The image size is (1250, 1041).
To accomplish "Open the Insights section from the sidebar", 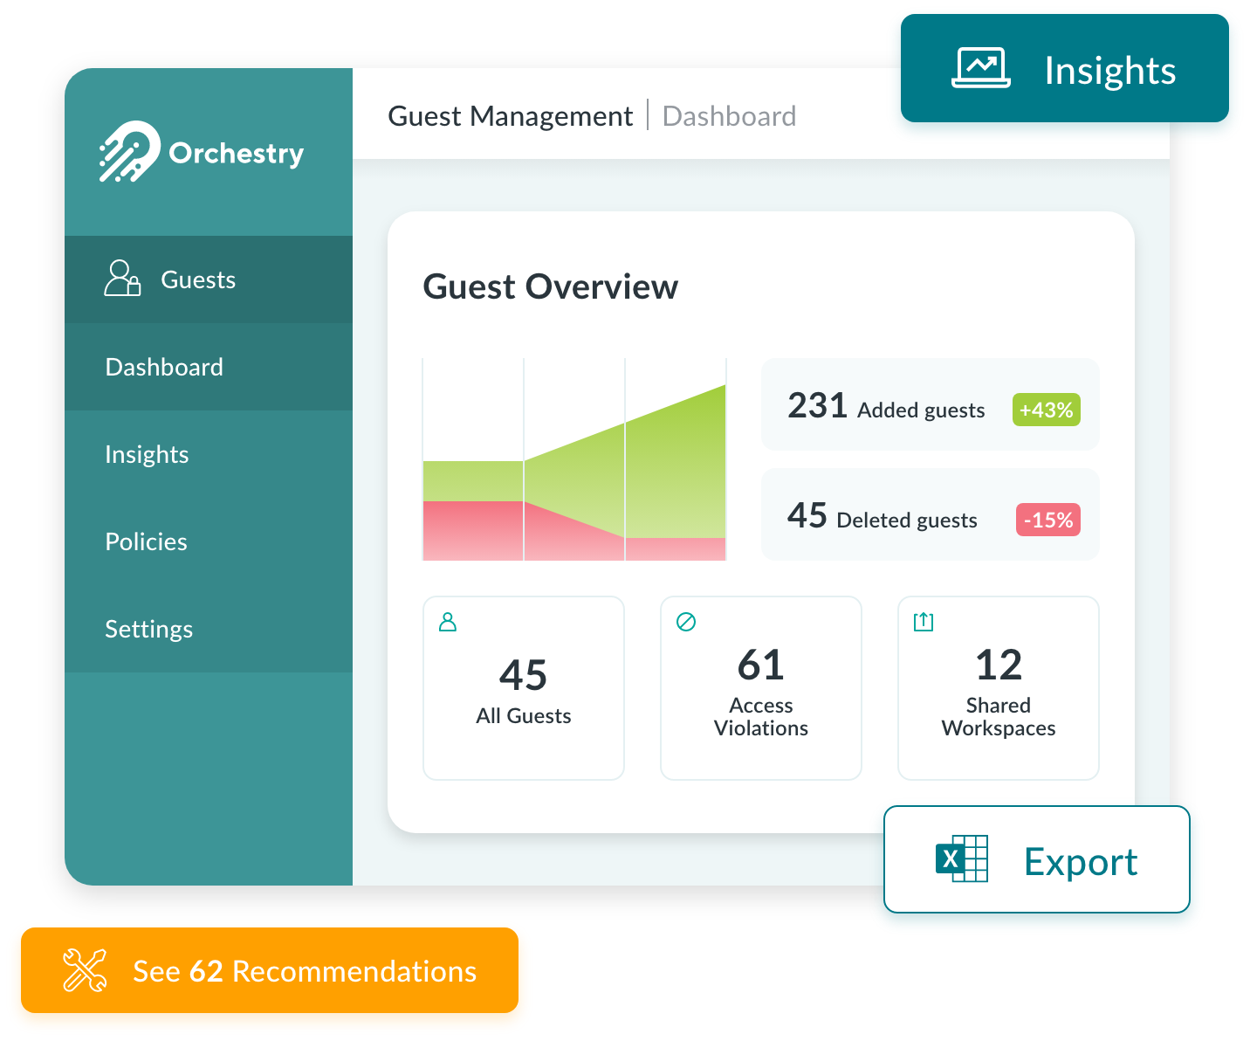I will point(147,454).
